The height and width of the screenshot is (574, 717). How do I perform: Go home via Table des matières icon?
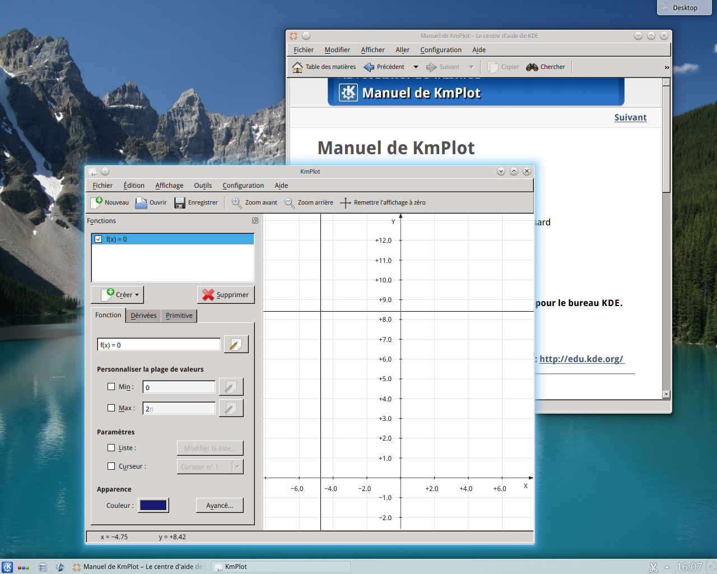(x=297, y=67)
